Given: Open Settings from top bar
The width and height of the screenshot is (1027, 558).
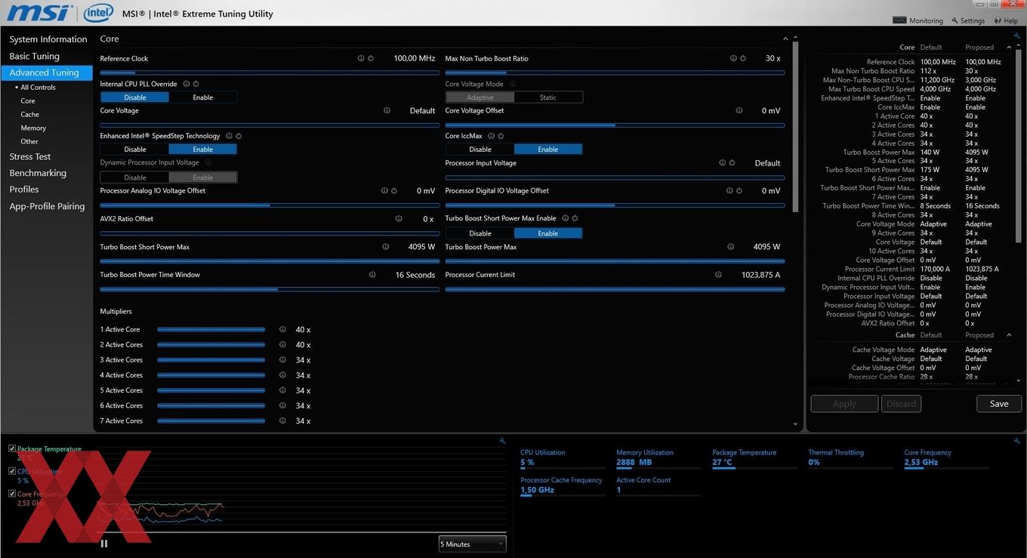Looking at the screenshot, I should click(x=968, y=20).
